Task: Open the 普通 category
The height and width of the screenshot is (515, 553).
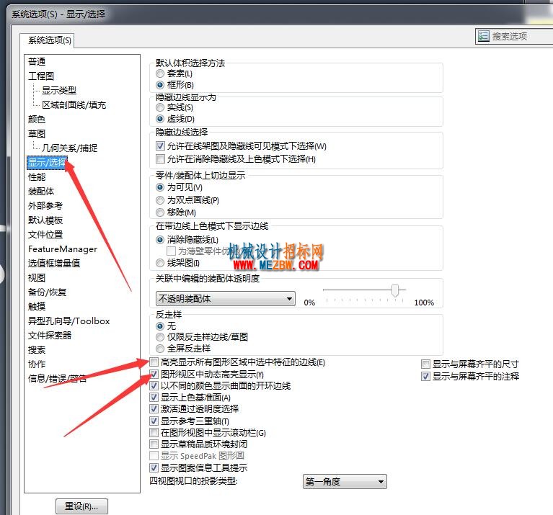Action: (x=37, y=62)
